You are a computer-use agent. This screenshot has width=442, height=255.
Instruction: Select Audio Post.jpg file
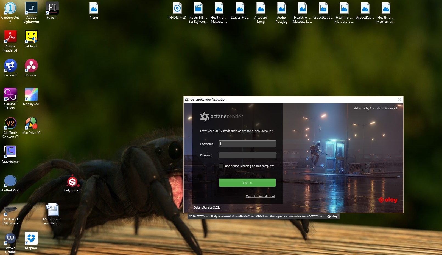click(282, 12)
